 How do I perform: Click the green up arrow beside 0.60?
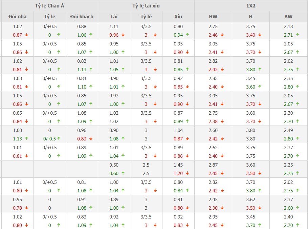[x=123, y=173]
